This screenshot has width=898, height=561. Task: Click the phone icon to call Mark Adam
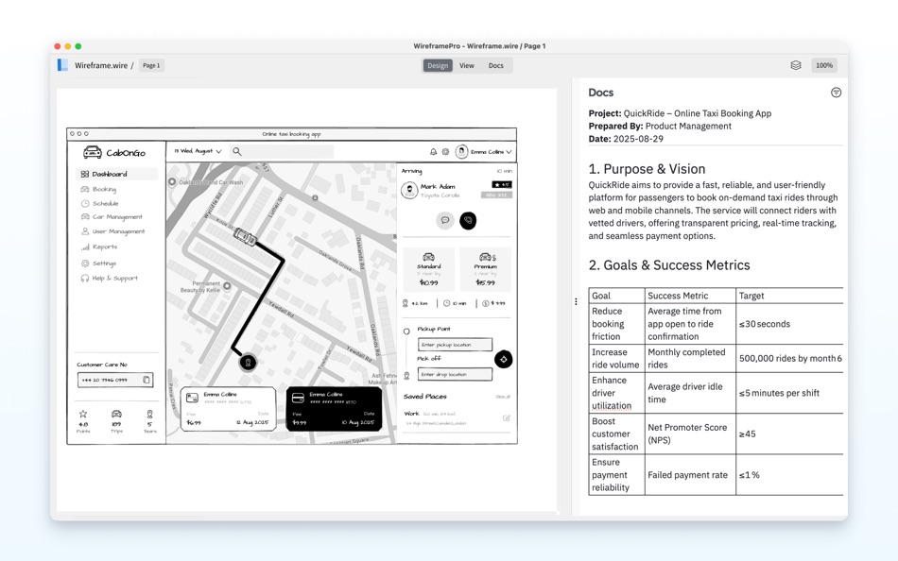[467, 221]
